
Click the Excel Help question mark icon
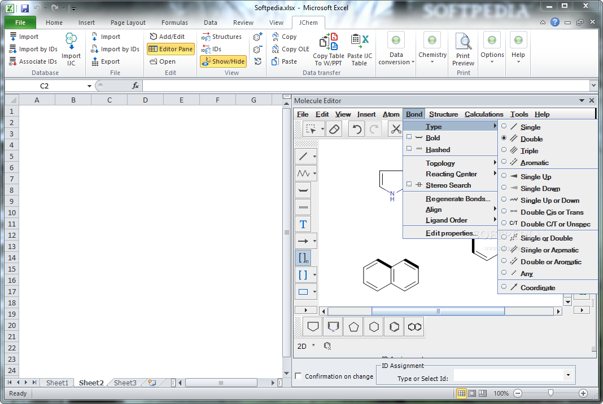554,22
